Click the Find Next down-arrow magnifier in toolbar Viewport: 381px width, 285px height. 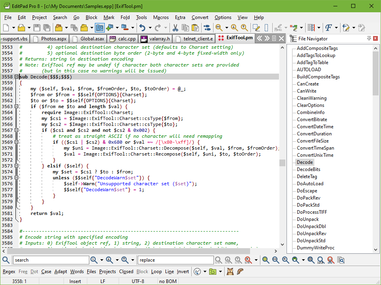click(x=234, y=28)
